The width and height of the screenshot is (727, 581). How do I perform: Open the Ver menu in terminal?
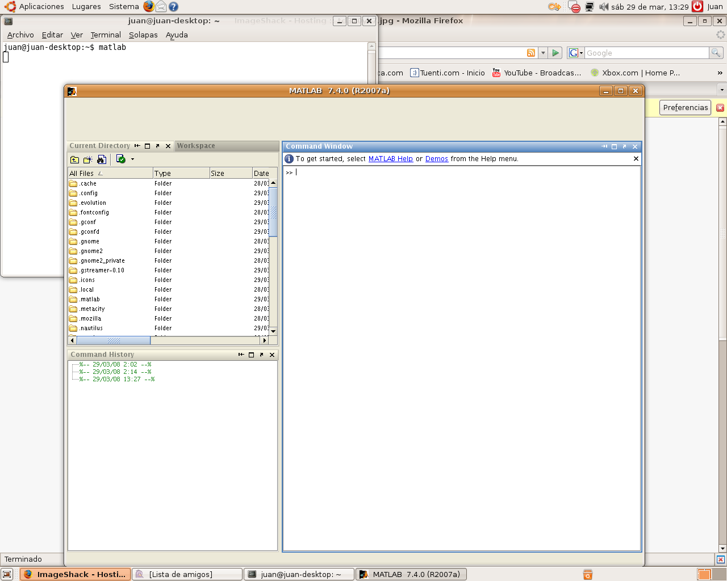click(77, 35)
